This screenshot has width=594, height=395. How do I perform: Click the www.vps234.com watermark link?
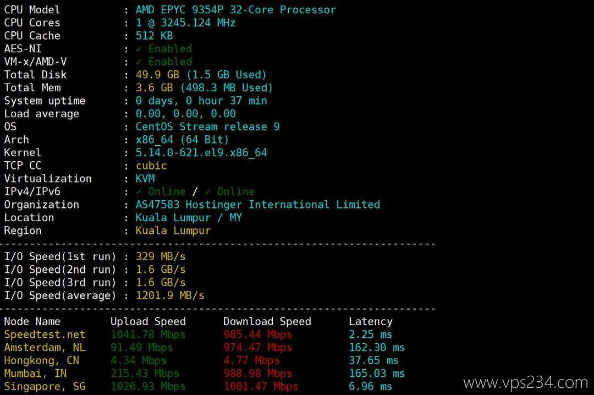525,382
